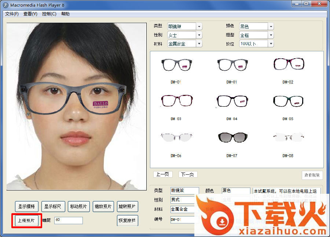Click the 下一页 next page button
Screen dimensions: 330x237
(188, 174)
